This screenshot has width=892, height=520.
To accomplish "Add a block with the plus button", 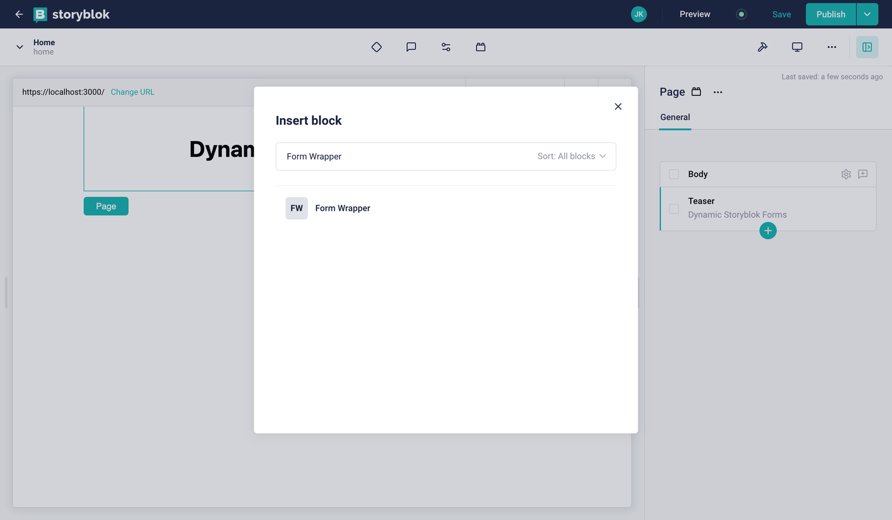I will coord(768,231).
